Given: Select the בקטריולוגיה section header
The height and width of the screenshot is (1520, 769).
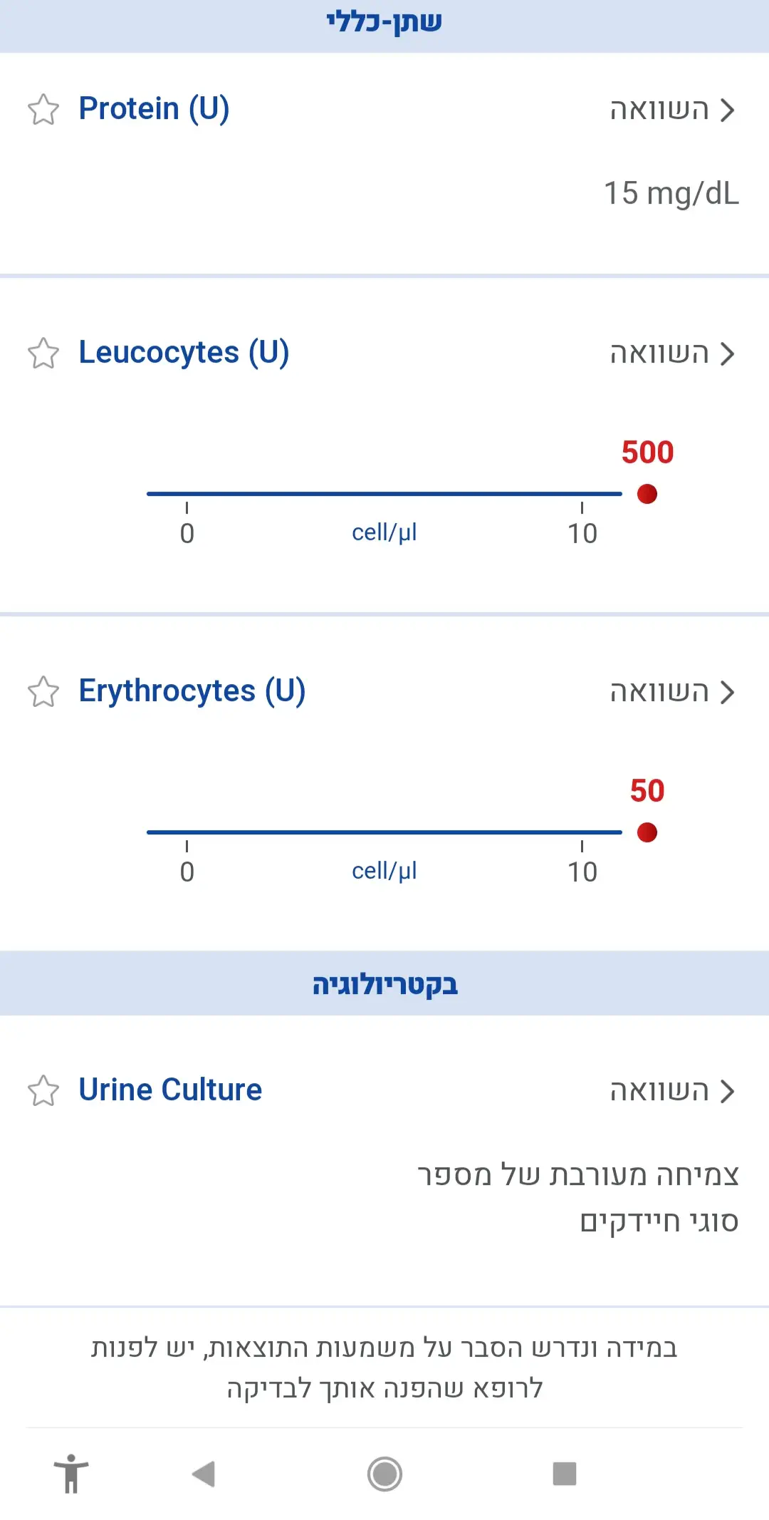Looking at the screenshot, I should [x=384, y=984].
